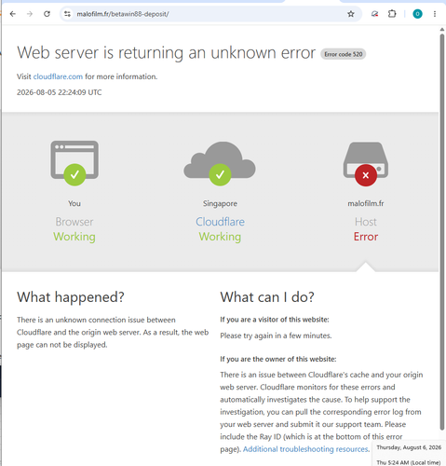
Task: Click the 'Thu 5:24 AM (Local time)' text
Action: point(409,462)
